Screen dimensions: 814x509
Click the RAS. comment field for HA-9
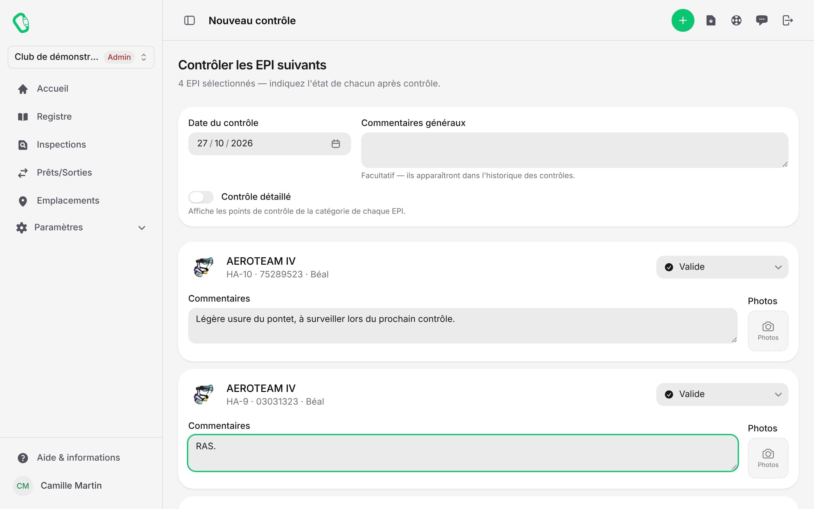pos(463,453)
